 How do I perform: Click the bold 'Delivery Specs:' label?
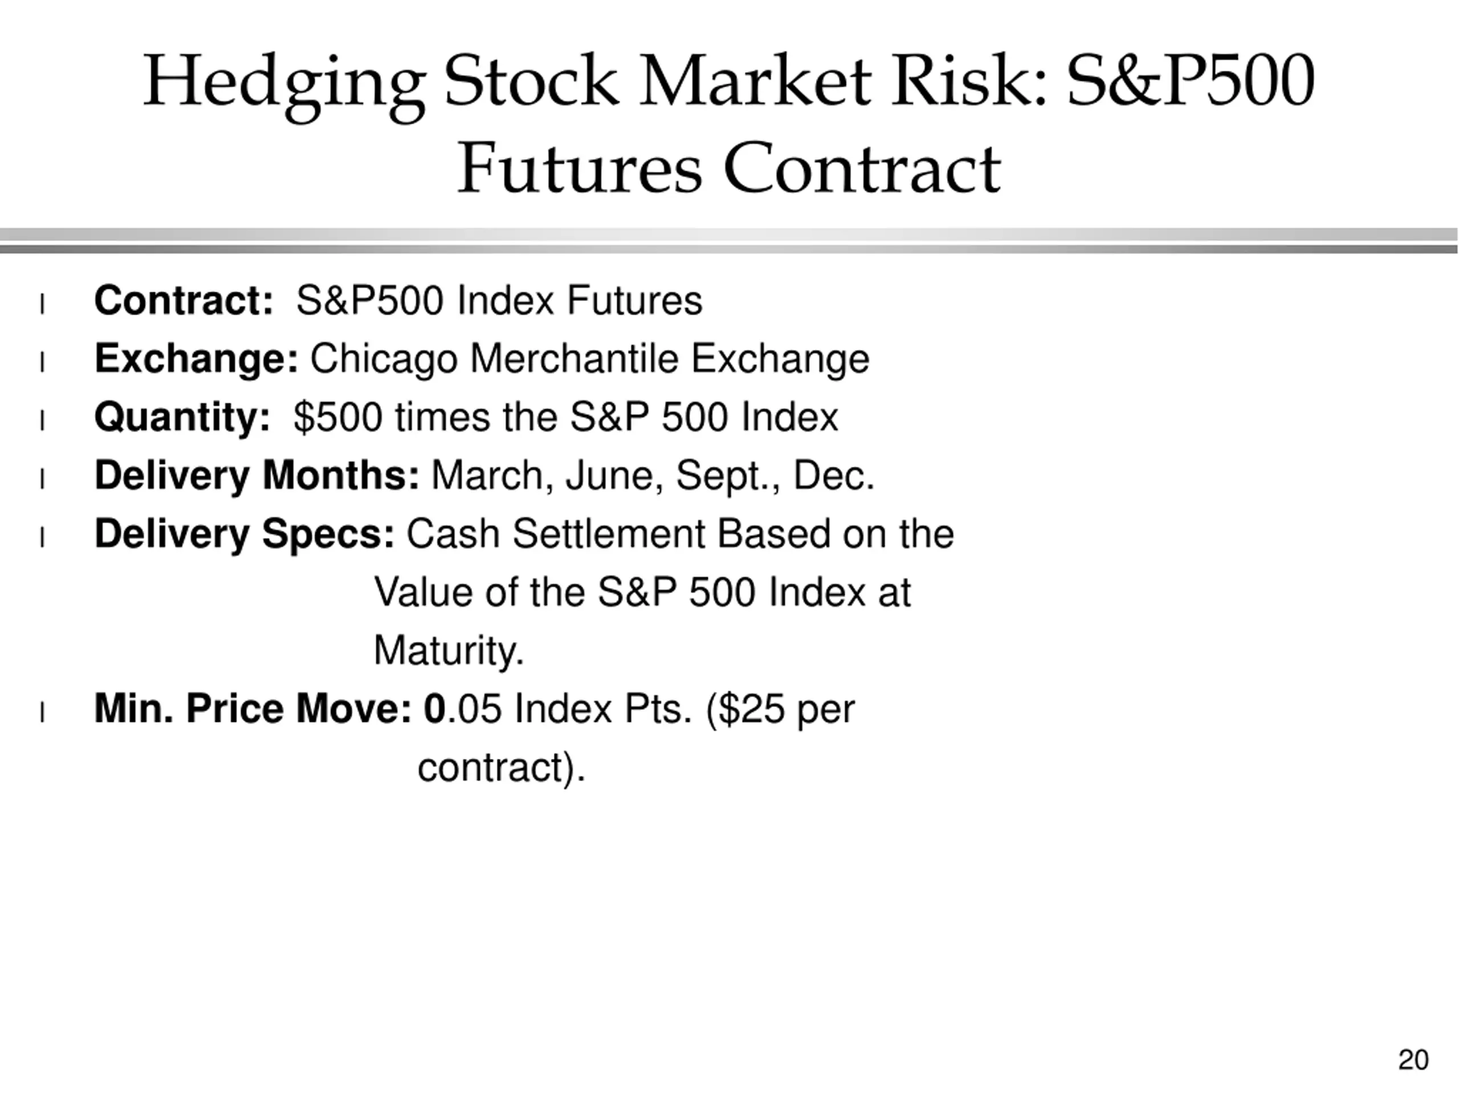[x=244, y=533]
